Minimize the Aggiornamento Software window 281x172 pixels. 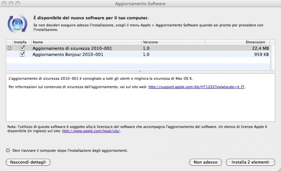tap(11, 4)
